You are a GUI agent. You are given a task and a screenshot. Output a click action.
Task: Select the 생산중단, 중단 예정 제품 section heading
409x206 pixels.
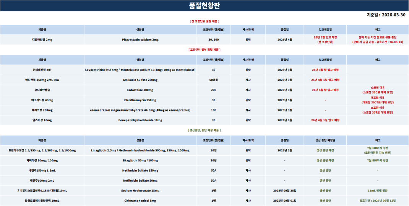pyautogui.click(x=204, y=130)
